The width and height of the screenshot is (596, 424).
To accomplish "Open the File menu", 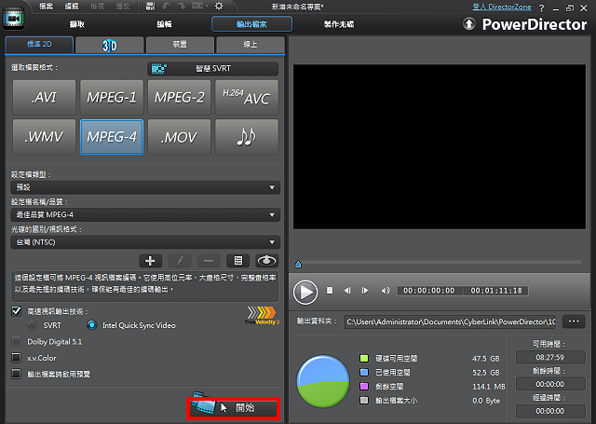I will coord(46,7).
